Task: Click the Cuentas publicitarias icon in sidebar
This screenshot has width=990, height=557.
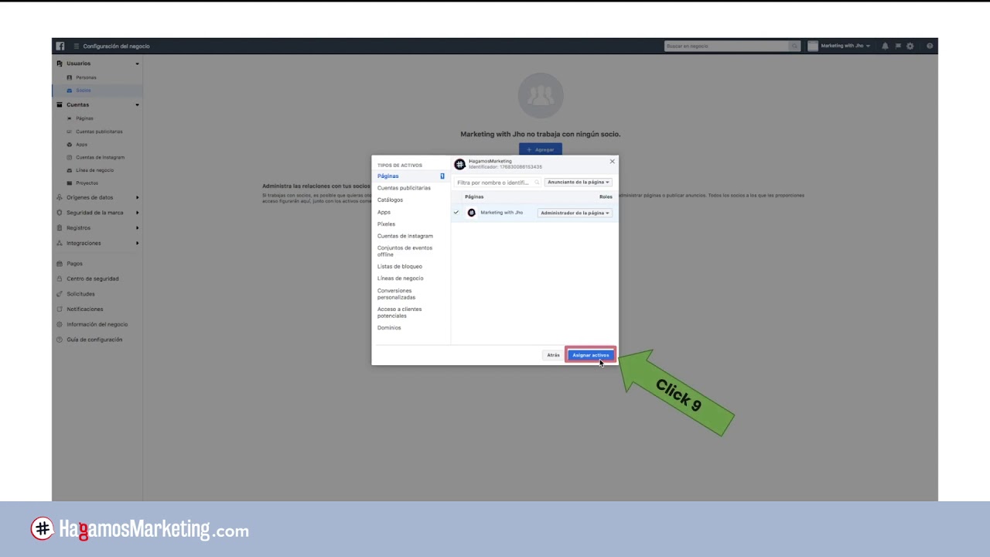Action: point(70,132)
